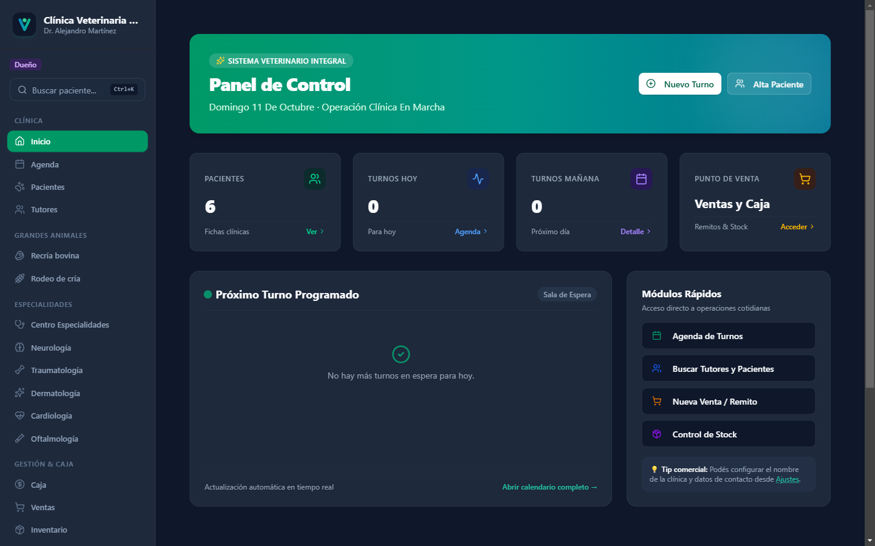Viewport: 875px width, 546px height.
Task: Click the Sistema Veterinario Integral badge
Action: pyautogui.click(x=281, y=61)
